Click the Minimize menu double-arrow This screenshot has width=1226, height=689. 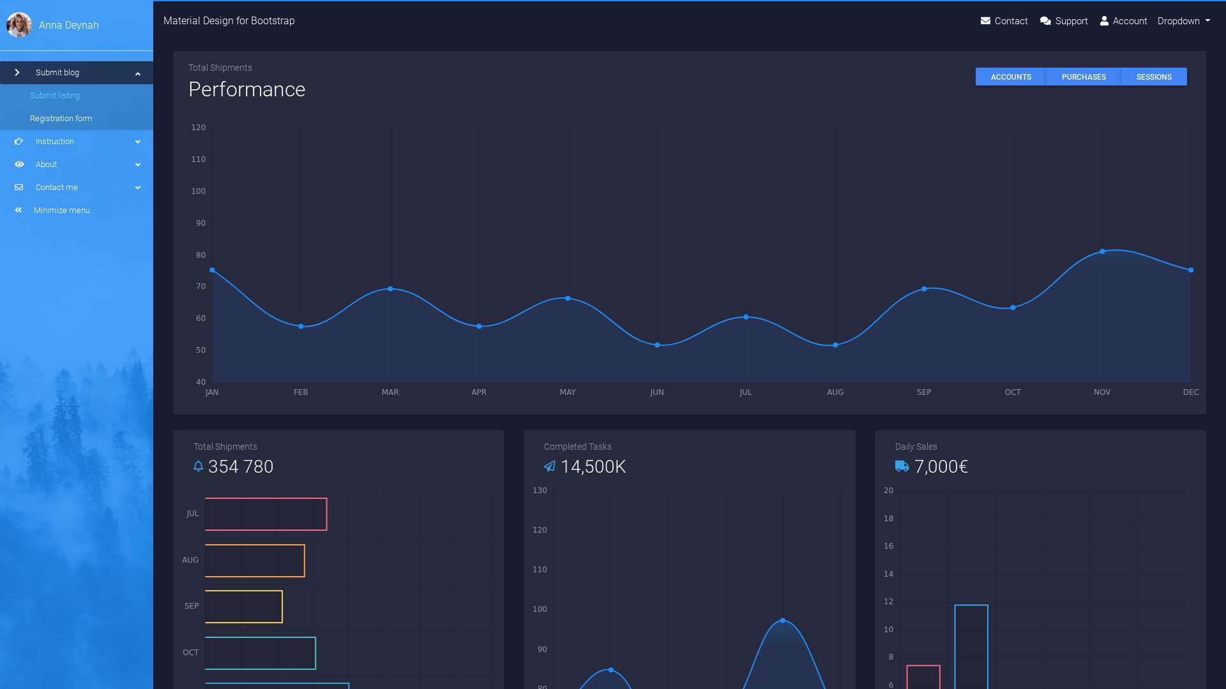19,211
